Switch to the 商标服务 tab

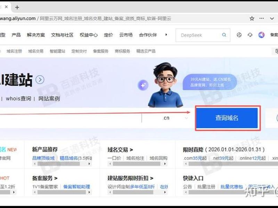tap(122, 51)
